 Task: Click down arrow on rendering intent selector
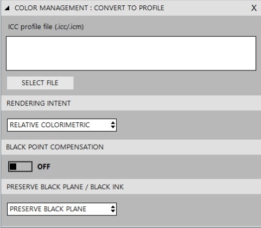click(113, 127)
